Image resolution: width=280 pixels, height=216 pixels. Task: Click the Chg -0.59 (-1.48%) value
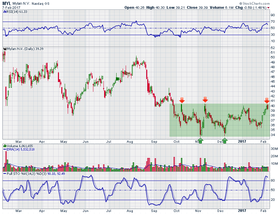[251, 7]
